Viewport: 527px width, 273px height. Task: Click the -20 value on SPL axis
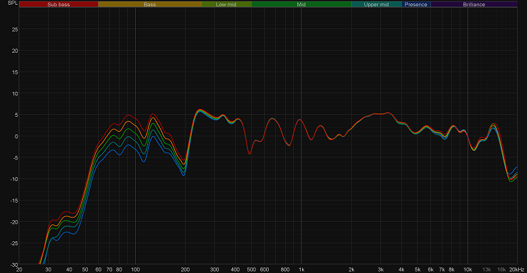[14, 222]
